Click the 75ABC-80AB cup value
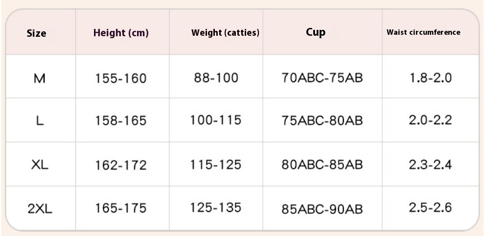484x236 pixels. 322,120
